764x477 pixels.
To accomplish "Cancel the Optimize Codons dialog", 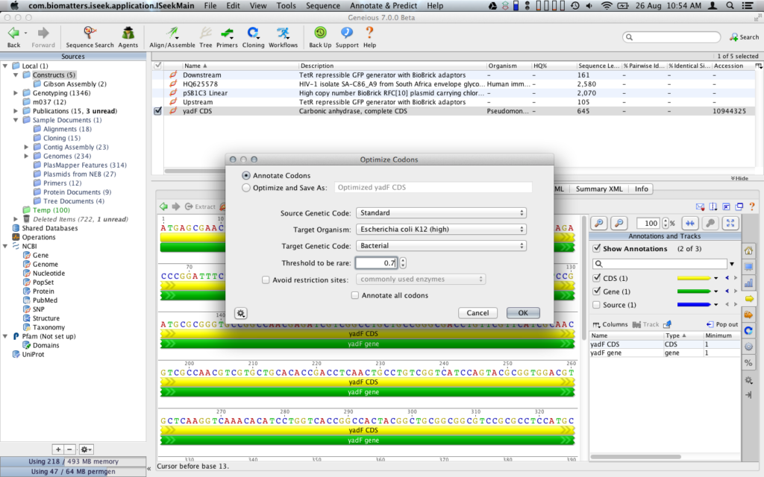I will click(x=477, y=313).
